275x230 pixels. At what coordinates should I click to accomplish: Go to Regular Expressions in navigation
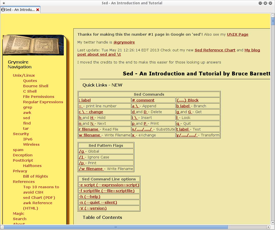pyautogui.click(x=43, y=102)
